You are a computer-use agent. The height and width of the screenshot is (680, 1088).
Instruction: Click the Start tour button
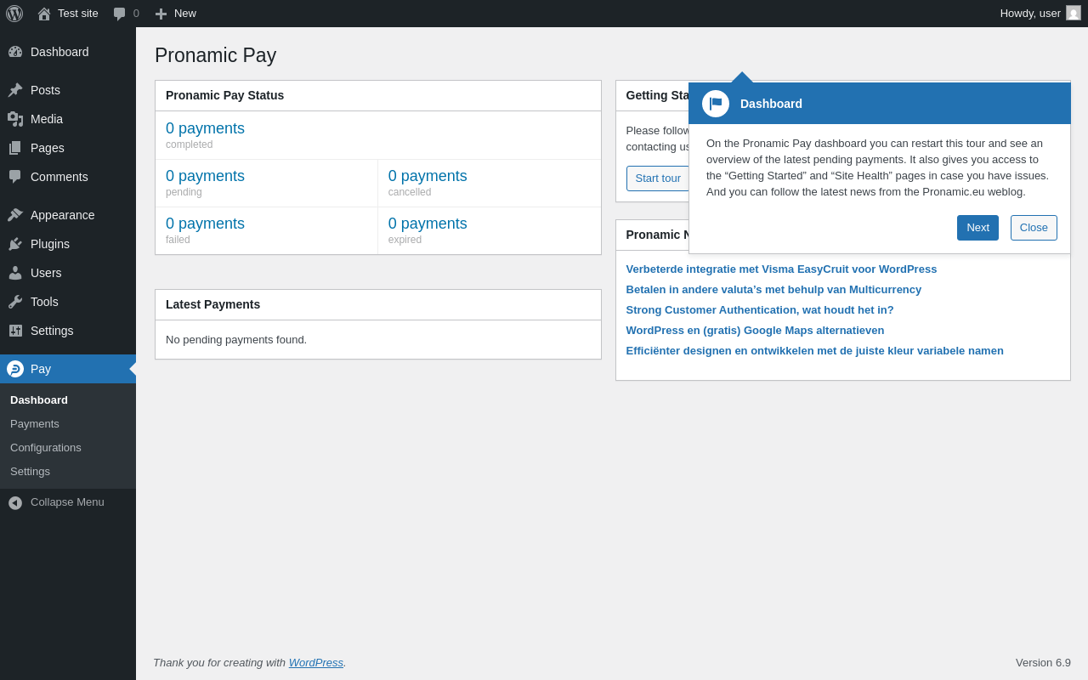(x=658, y=178)
